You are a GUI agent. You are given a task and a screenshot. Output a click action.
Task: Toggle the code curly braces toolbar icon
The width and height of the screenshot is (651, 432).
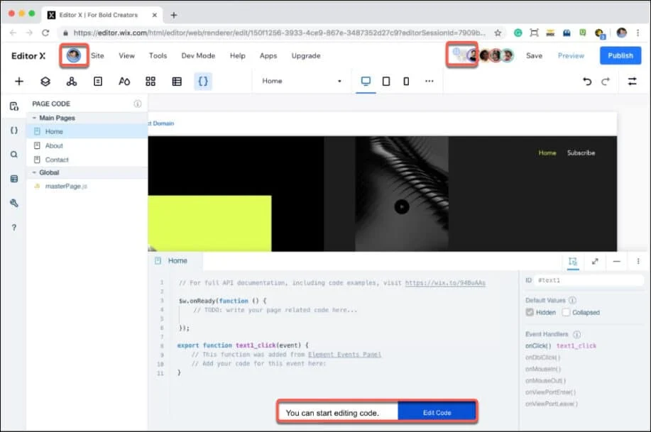[203, 82]
